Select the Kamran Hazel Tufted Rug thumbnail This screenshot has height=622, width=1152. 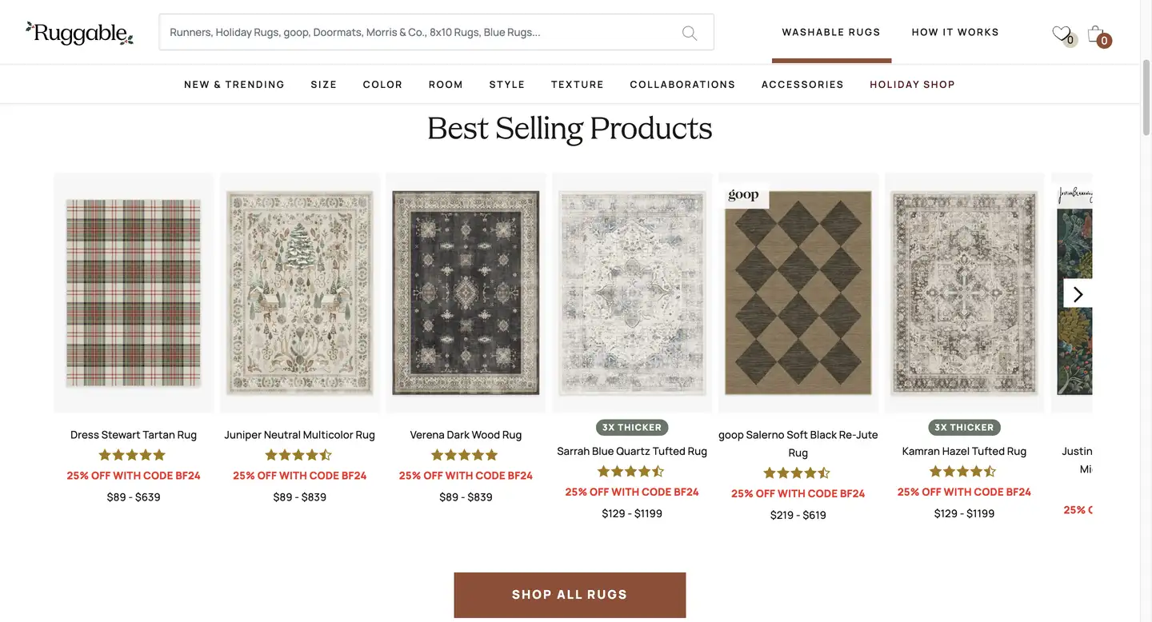(x=964, y=293)
